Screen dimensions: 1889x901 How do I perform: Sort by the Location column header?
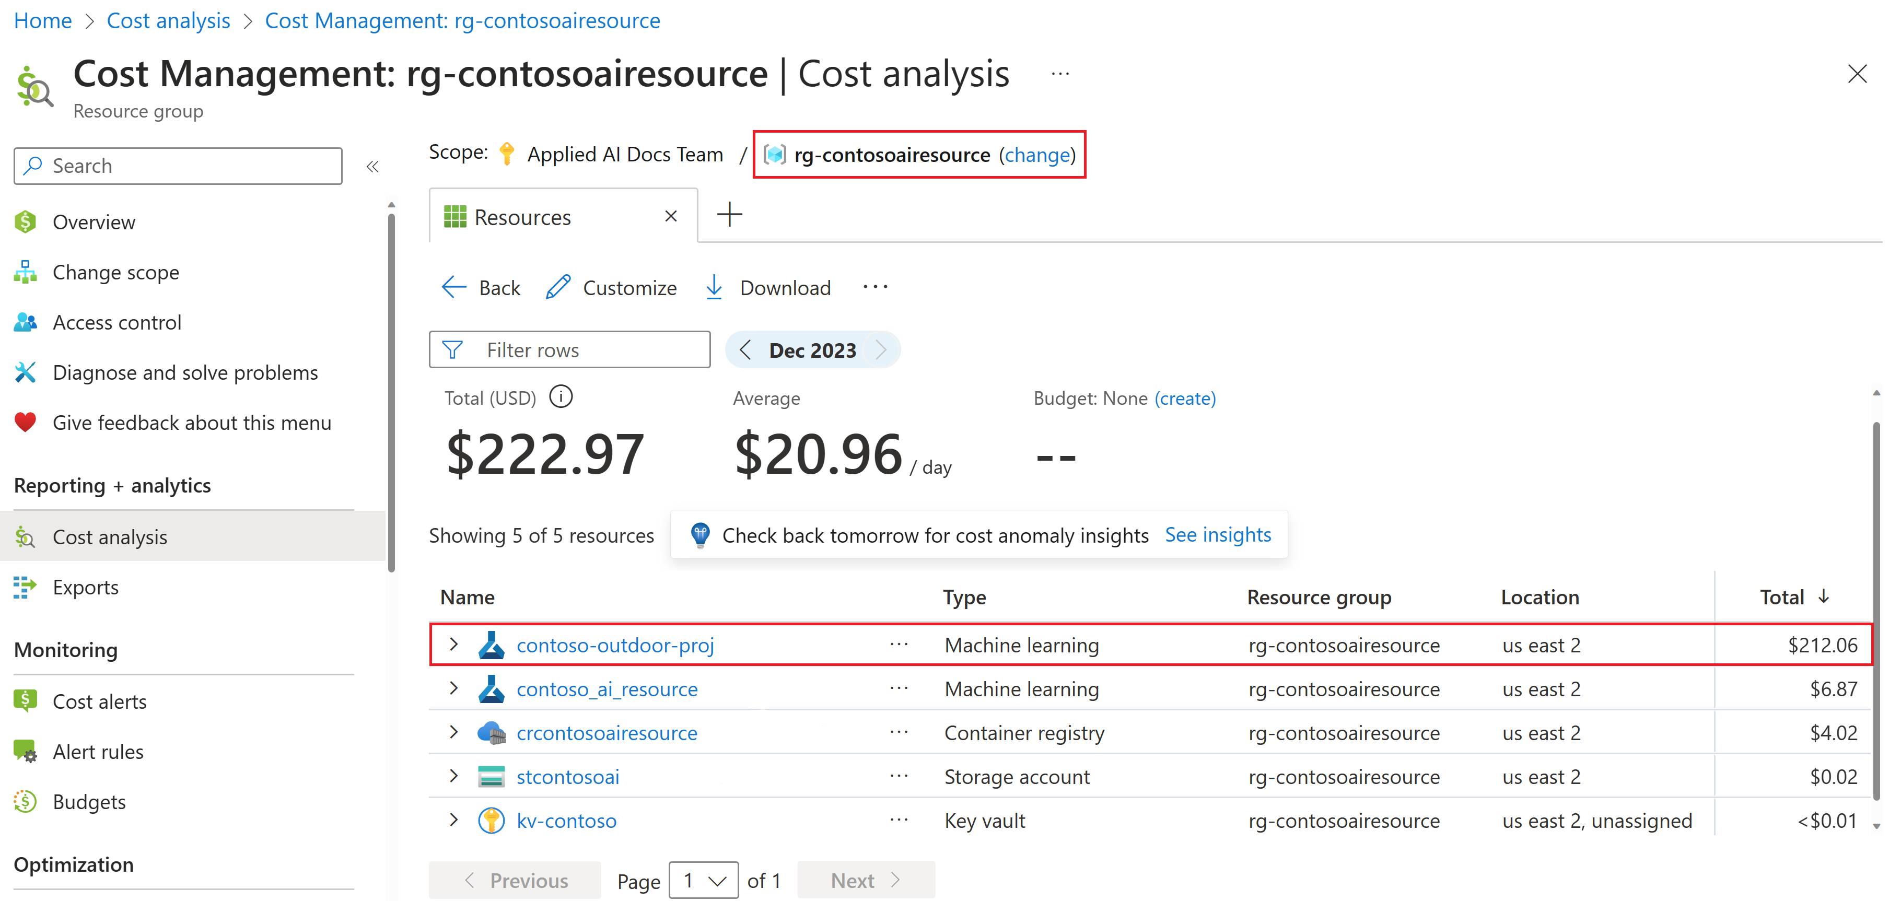(1539, 597)
